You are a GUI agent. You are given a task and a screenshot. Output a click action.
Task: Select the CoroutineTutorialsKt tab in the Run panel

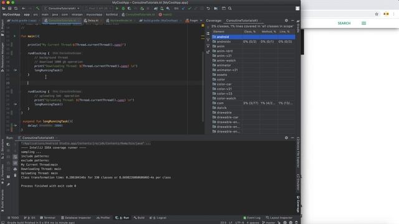[x=38, y=138]
